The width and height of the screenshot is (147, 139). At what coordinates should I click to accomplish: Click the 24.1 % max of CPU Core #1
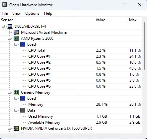tap(135, 56)
